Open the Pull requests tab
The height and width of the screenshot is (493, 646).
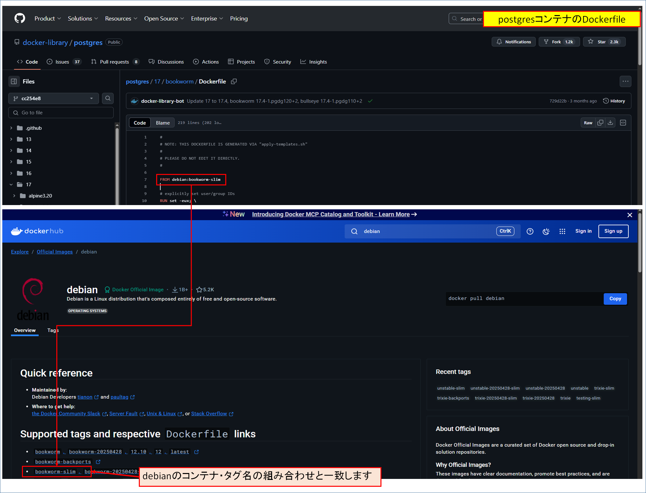click(x=115, y=62)
